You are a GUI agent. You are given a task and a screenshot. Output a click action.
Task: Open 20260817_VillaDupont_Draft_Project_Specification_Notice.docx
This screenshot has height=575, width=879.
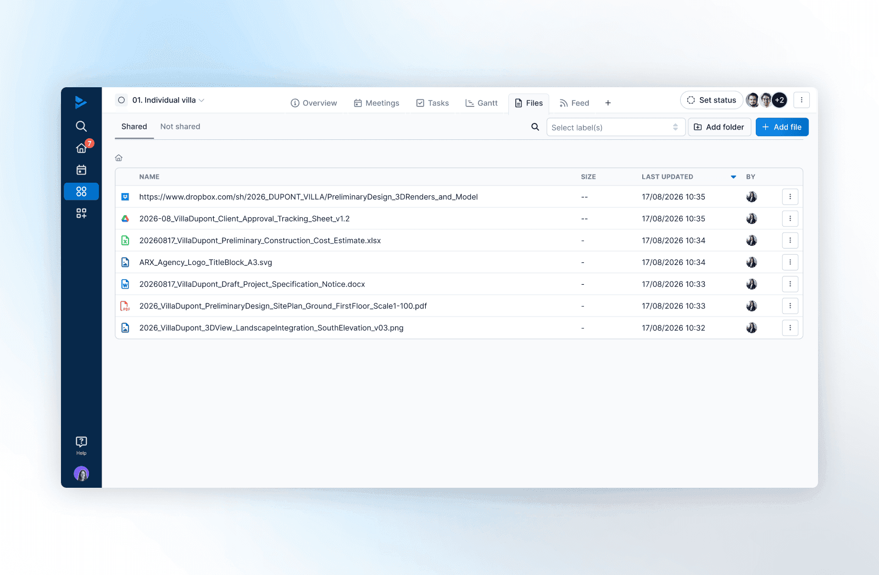click(252, 284)
